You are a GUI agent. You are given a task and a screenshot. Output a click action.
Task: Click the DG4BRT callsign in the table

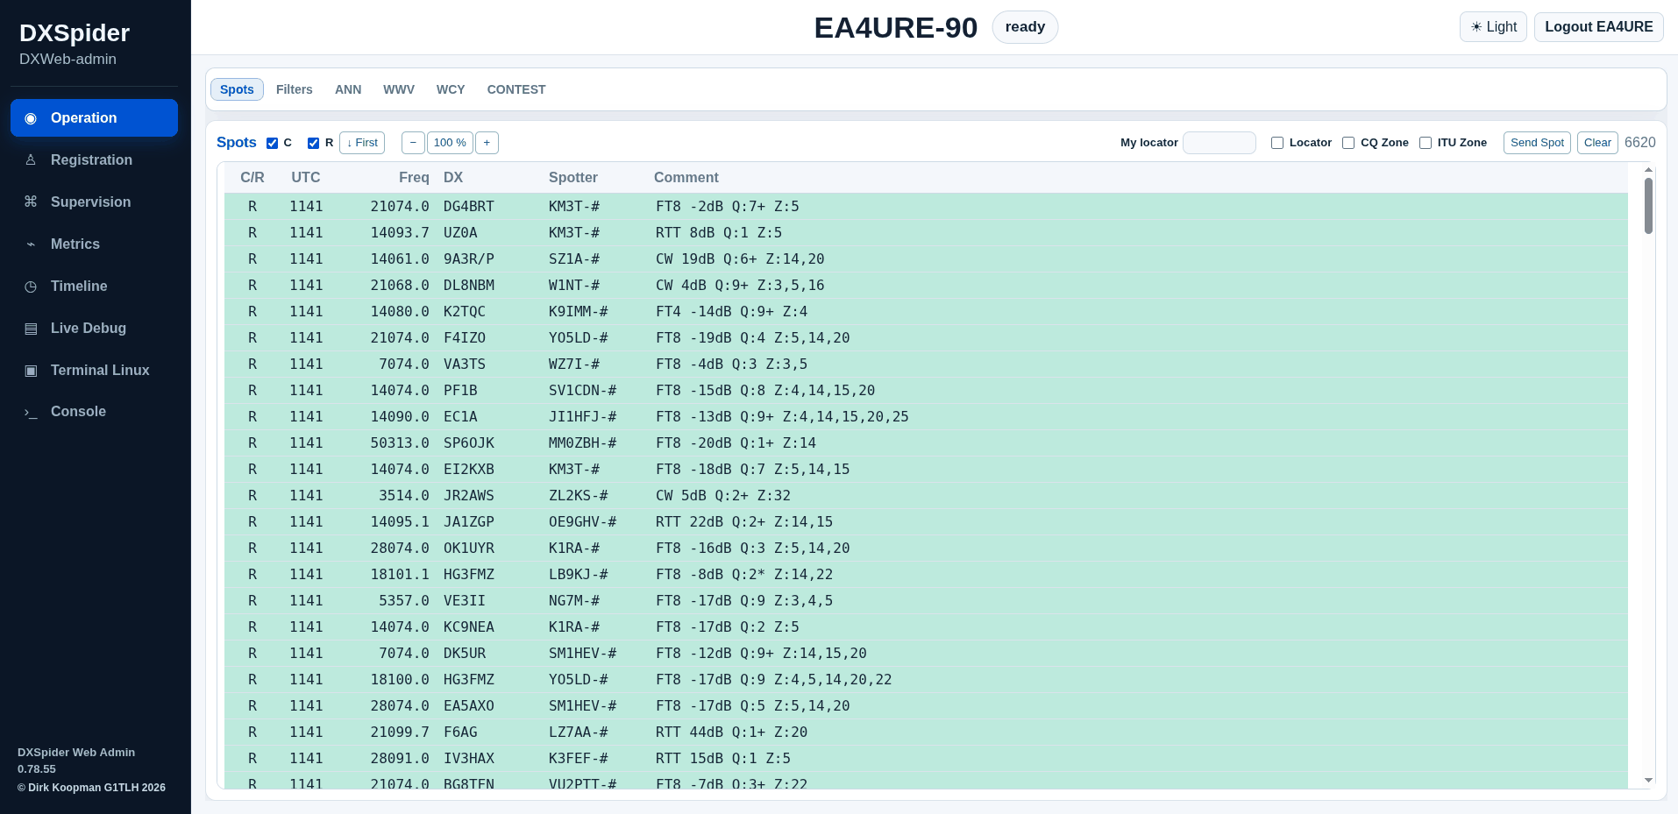pos(469,207)
